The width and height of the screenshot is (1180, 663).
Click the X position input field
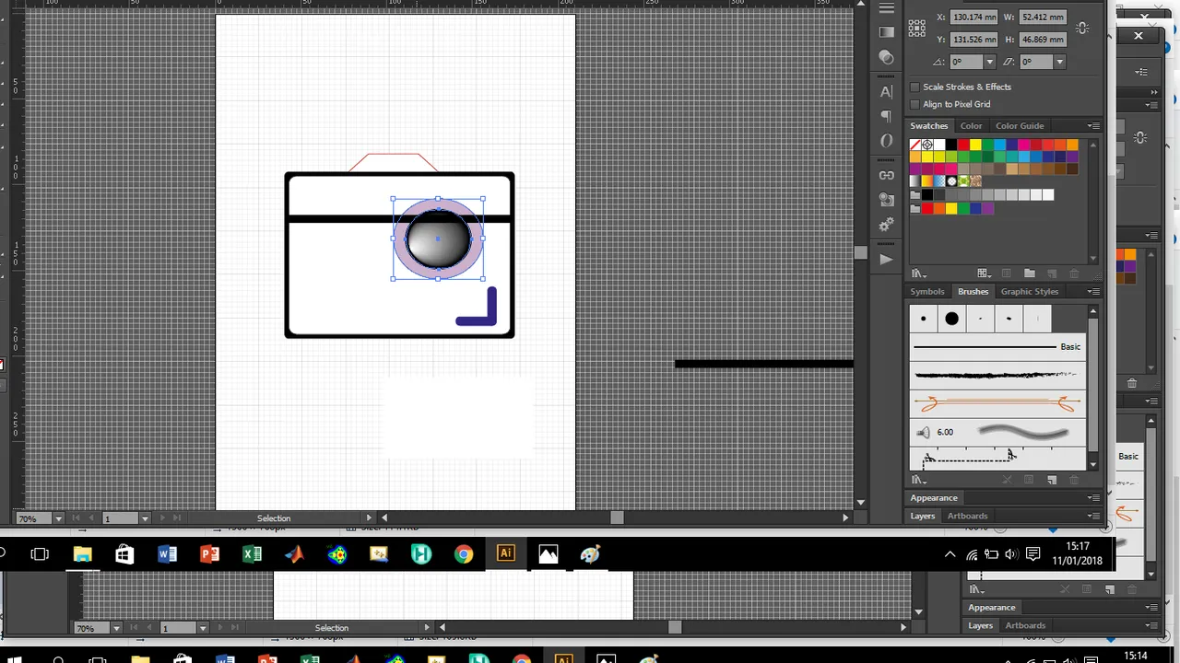(x=973, y=17)
